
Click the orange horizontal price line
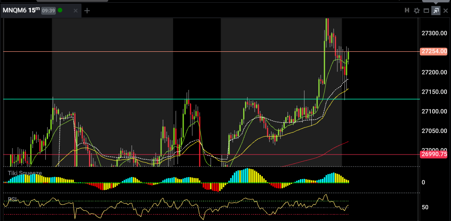pyautogui.click(x=212, y=51)
